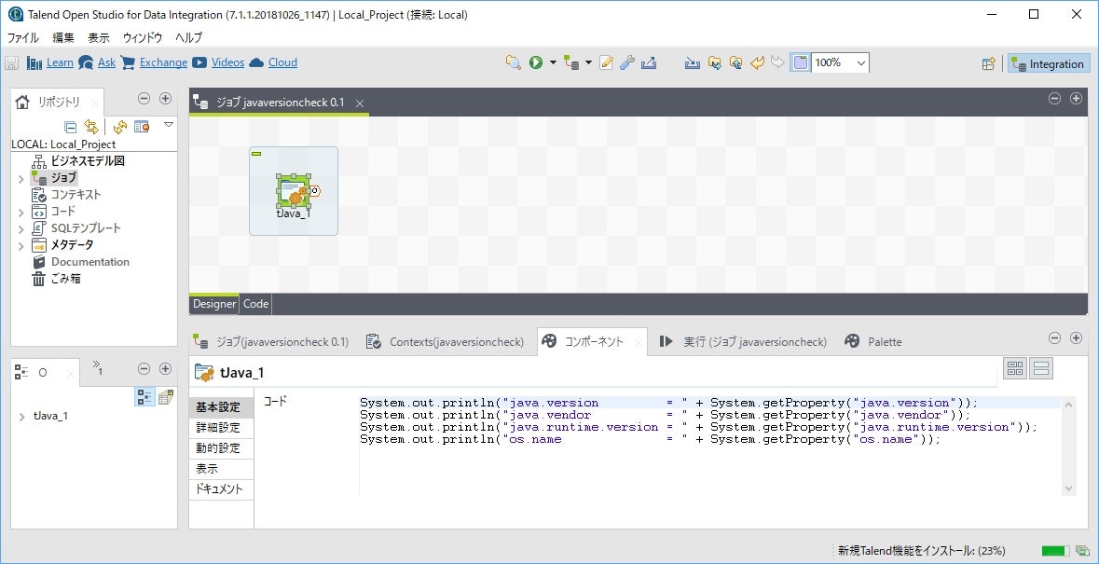Image resolution: width=1099 pixels, height=564 pixels.
Task: Click the wrench project settings icon
Action: tap(627, 63)
